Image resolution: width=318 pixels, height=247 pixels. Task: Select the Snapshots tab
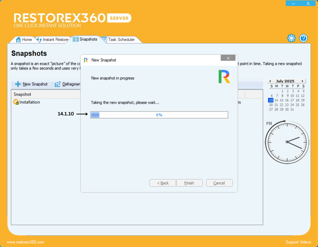pyautogui.click(x=85, y=39)
